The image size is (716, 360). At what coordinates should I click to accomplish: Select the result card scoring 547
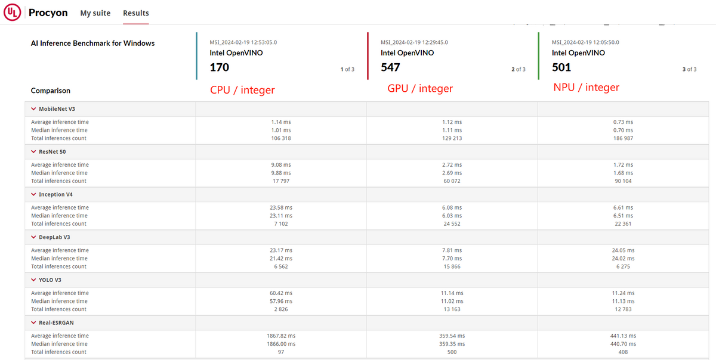pyautogui.click(x=452, y=56)
